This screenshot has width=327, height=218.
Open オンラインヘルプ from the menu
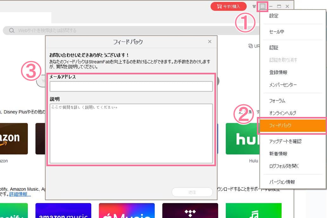coord(282,113)
